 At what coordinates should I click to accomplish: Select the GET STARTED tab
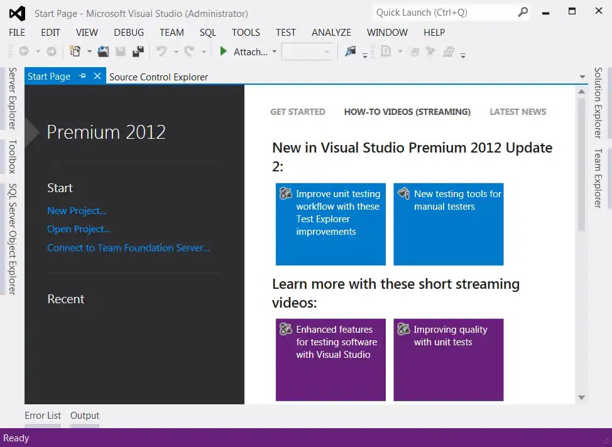pyautogui.click(x=297, y=112)
